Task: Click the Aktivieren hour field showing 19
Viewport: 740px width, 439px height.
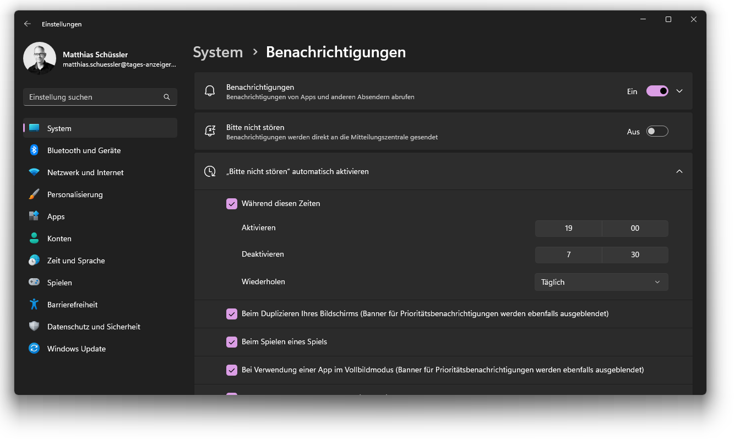Action: [x=568, y=229]
